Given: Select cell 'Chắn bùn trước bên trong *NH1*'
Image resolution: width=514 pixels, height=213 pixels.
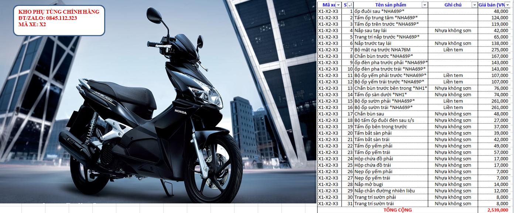Looking at the screenshot, I should tap(391, 88).
